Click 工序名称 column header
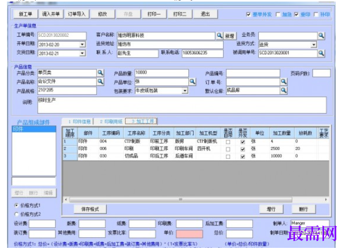This screenshot has height=250, width=347. (x=136, y=133)
